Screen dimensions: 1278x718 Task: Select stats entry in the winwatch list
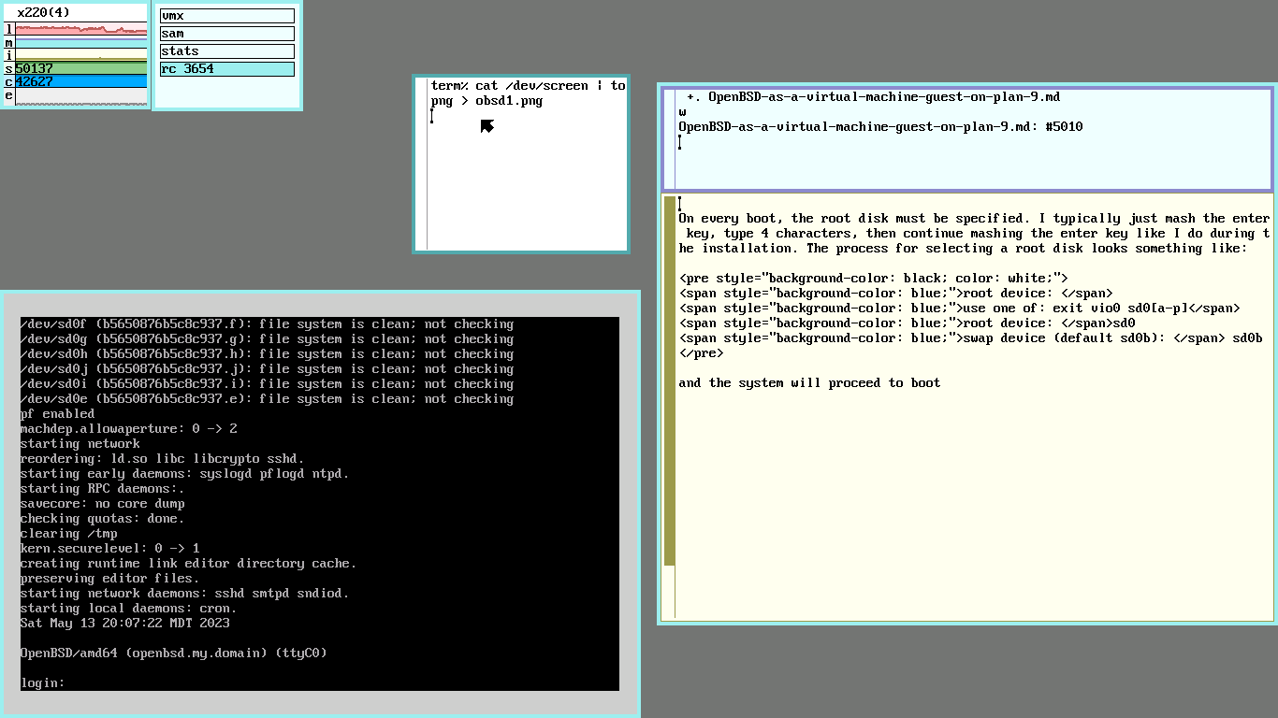click(x=226, y=51)
